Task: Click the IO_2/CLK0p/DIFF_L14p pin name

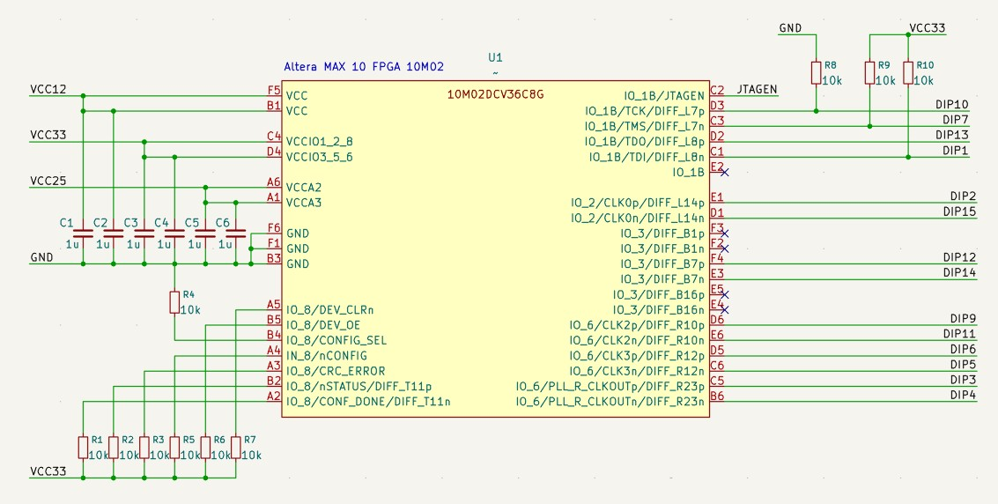Action: tap(638, 203)
